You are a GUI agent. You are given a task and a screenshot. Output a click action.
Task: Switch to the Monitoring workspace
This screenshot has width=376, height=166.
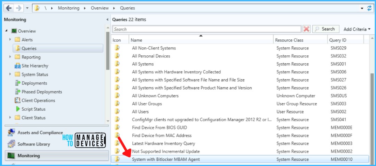tap(57, 156)
